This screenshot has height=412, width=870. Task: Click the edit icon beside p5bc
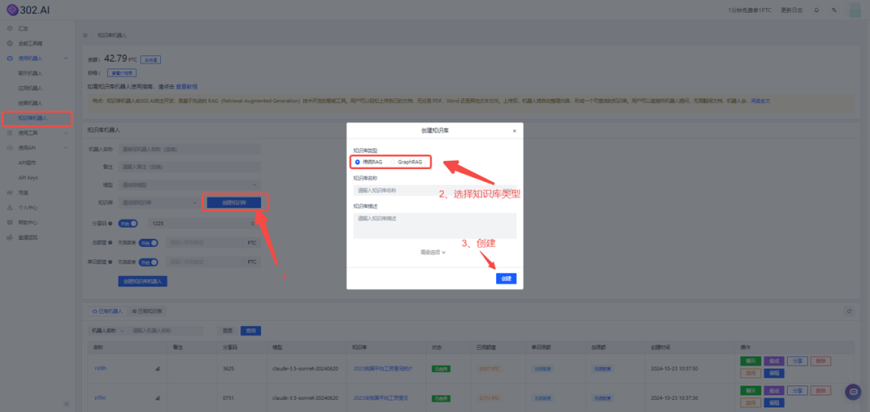click(158, 398)
